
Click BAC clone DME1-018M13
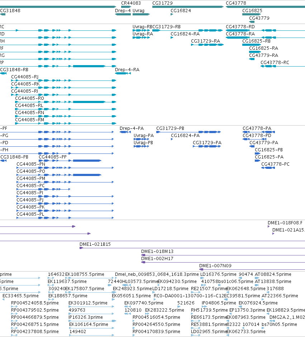(157, 251)
